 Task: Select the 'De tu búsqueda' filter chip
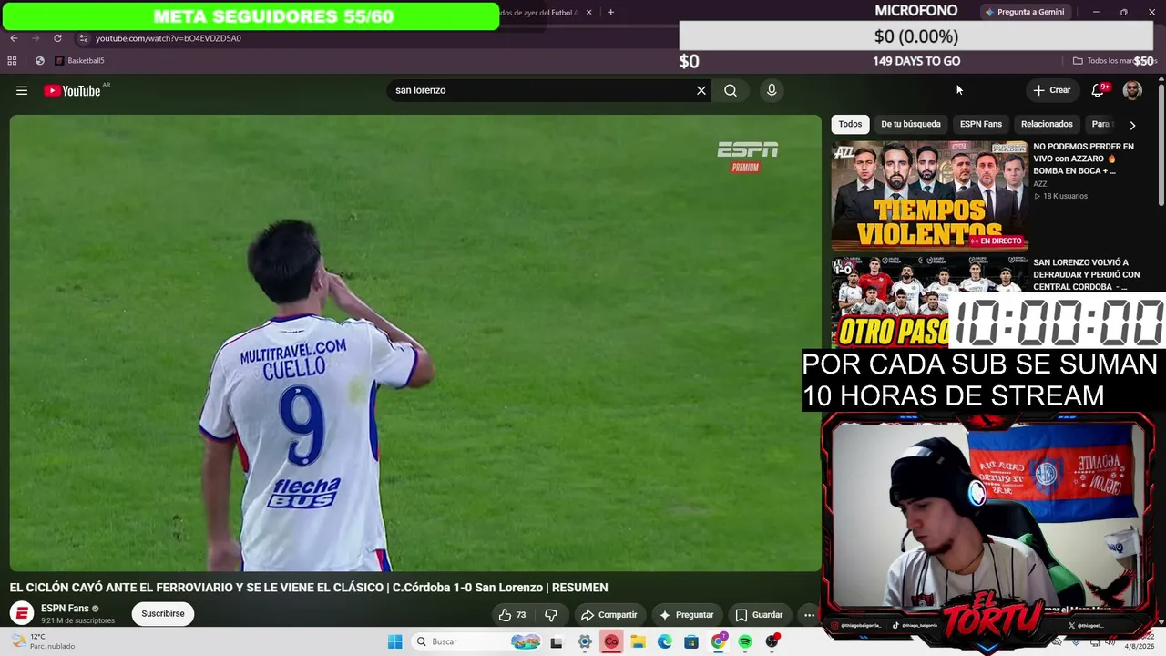coord(911,124)
